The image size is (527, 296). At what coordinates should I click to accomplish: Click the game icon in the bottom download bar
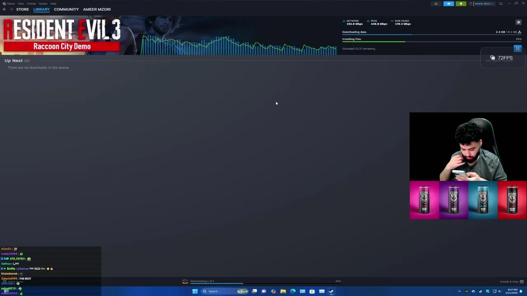pos(185,282)
